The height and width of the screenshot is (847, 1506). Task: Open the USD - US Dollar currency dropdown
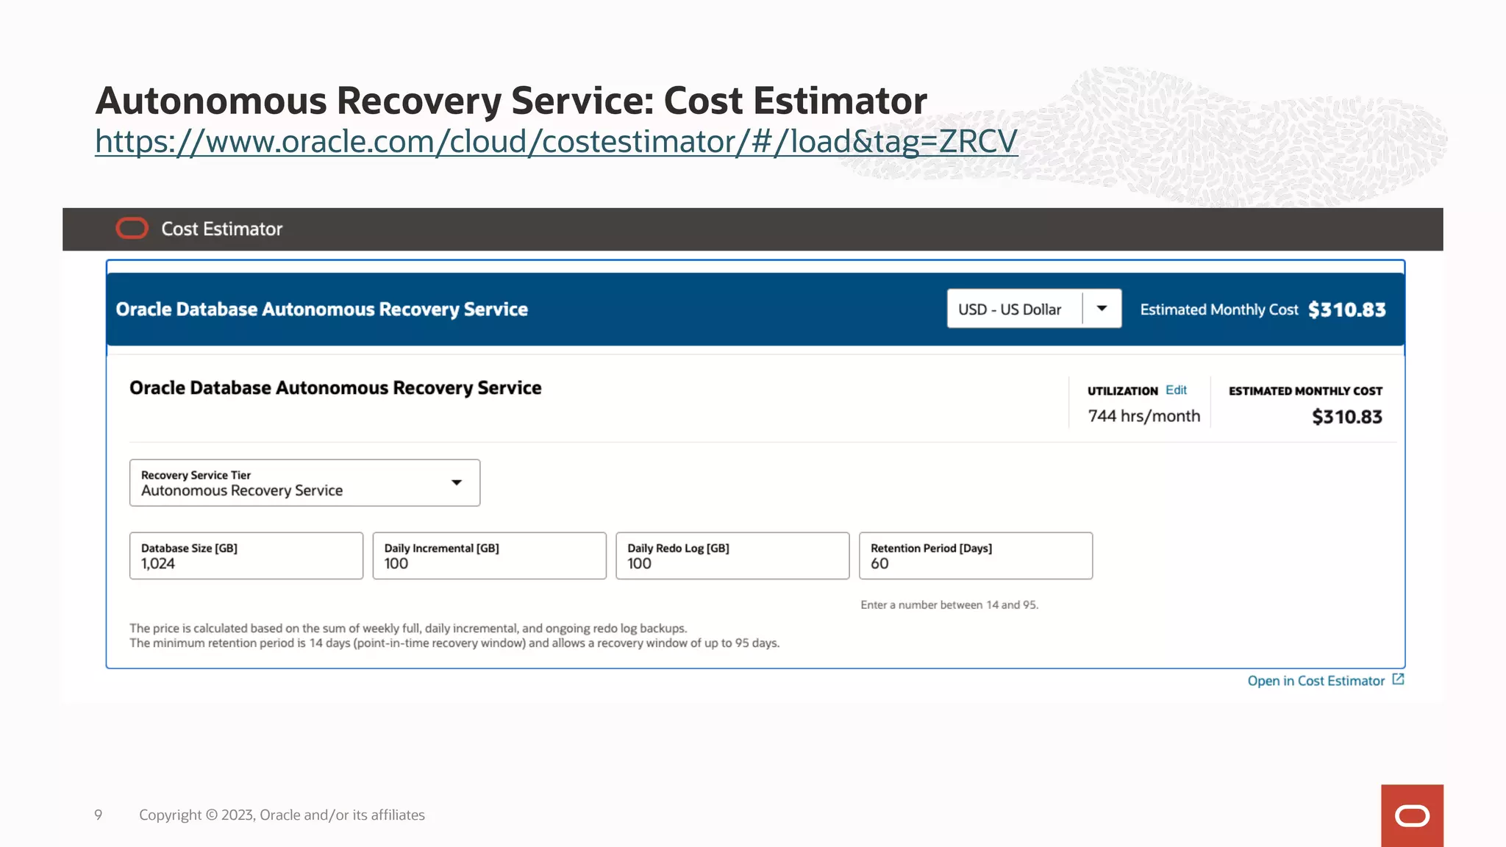point(1034,309)
